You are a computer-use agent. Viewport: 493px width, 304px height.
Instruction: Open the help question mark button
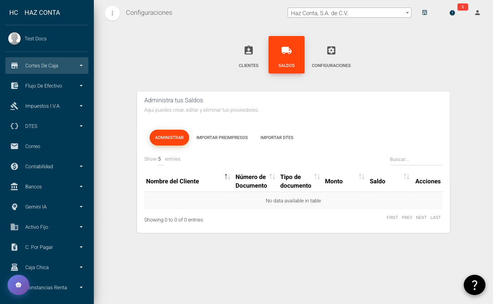tap(475, 285)
